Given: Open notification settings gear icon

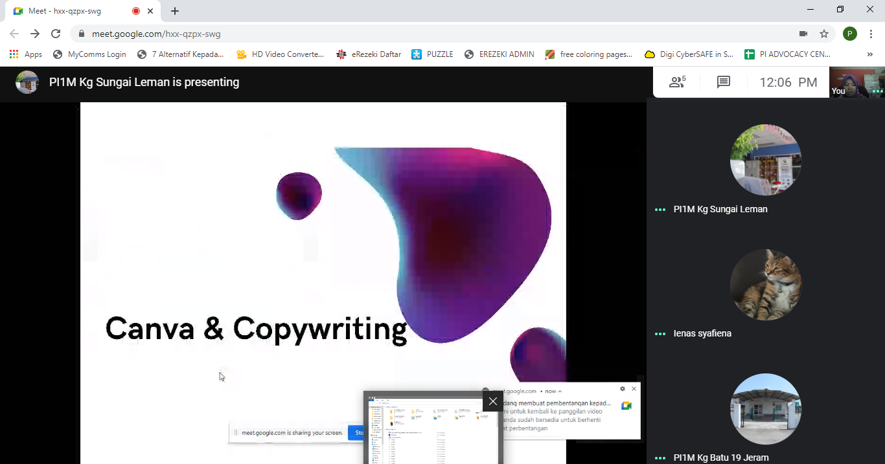Looking at the screenshot, I should [x=623, y=389].
